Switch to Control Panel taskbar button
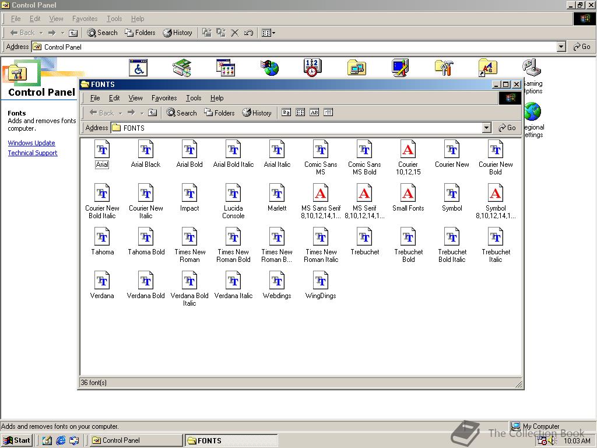Viewport: 597px width, 448px height. pos(135,440)
